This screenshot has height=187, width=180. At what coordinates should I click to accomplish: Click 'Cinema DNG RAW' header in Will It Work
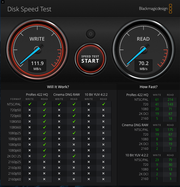(x=66, y=95)
